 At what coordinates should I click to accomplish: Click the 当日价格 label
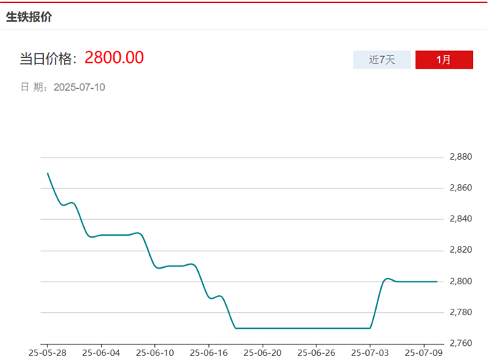click(48, 59)
